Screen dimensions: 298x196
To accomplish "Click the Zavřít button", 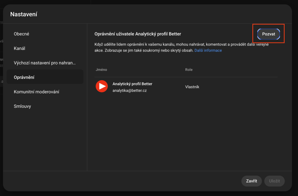I will pyautogui.click(x=251, y=181).
